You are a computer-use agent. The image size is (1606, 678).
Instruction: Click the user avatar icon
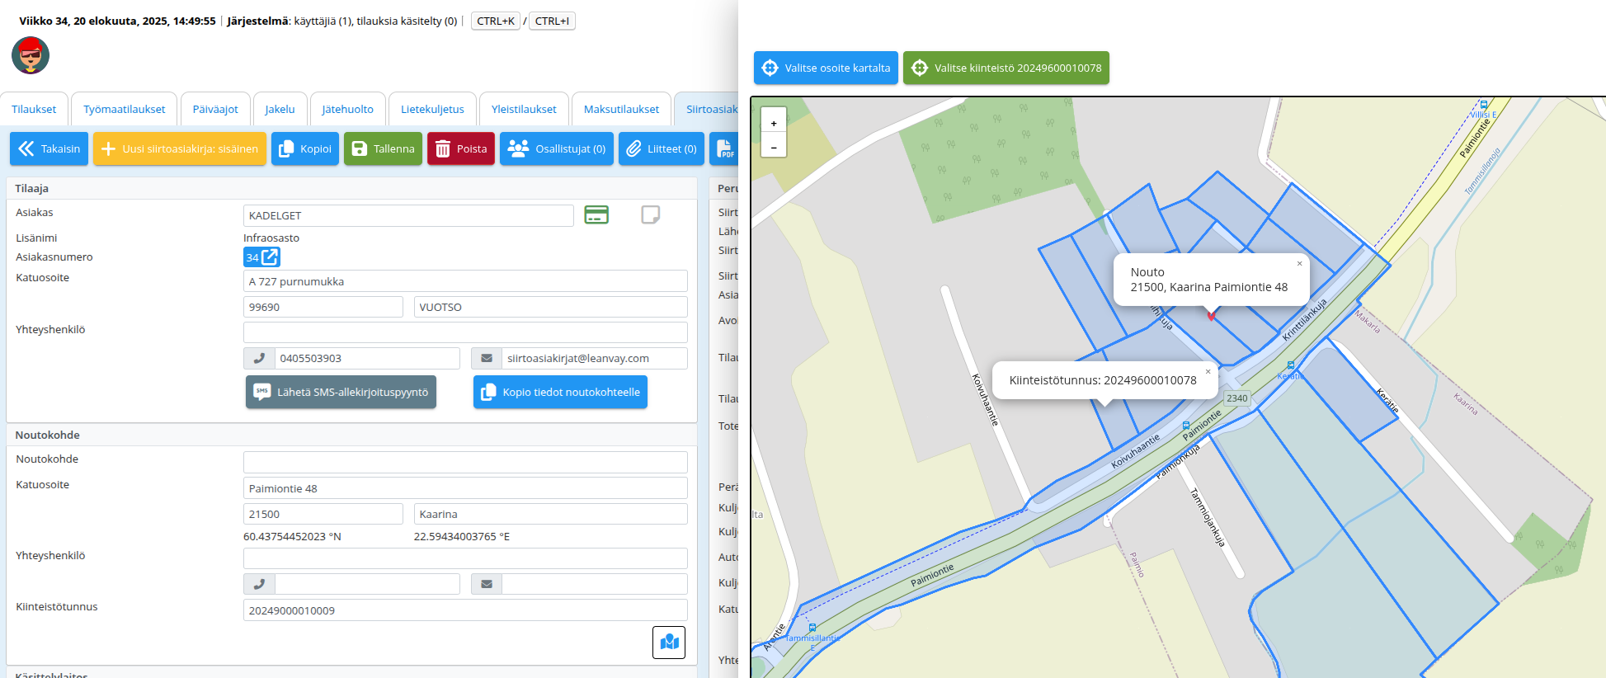[31, 55]
